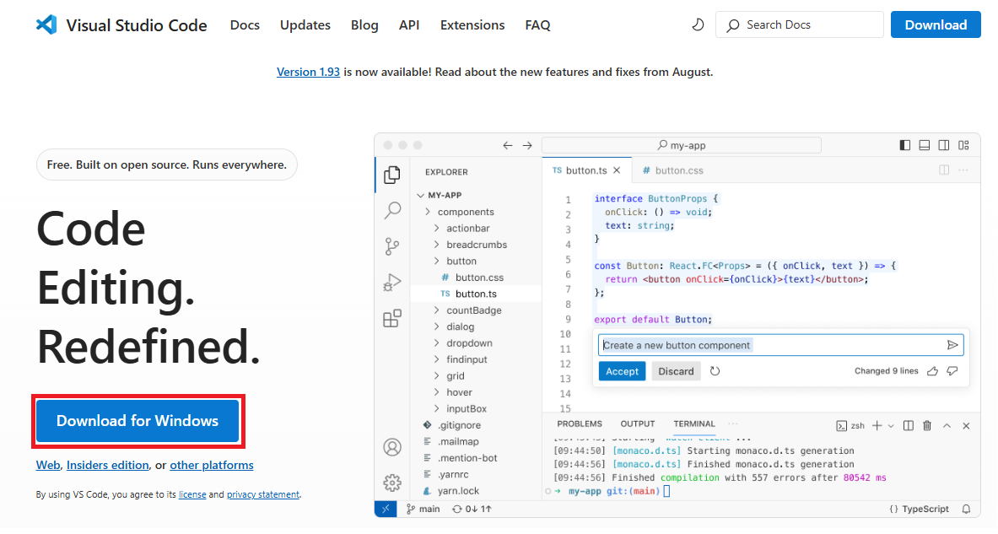
Task: Click the customize layout icon
Action: coord(963,145)
